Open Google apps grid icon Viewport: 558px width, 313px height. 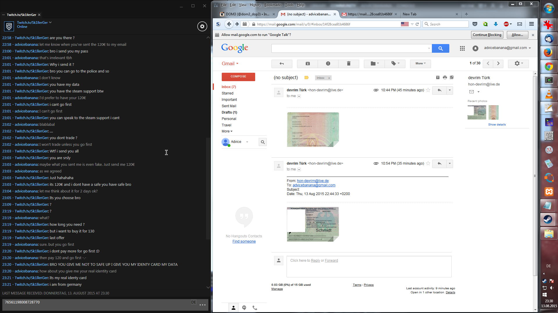coord(462,48)
